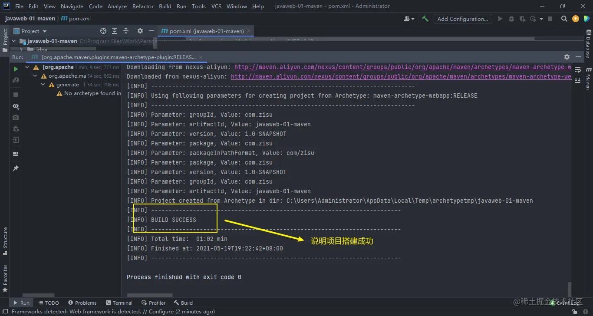Viewport: 593px width, 316px height.
Task: Toggle the Favorites tool window side tab
Action: click(5, 278)
